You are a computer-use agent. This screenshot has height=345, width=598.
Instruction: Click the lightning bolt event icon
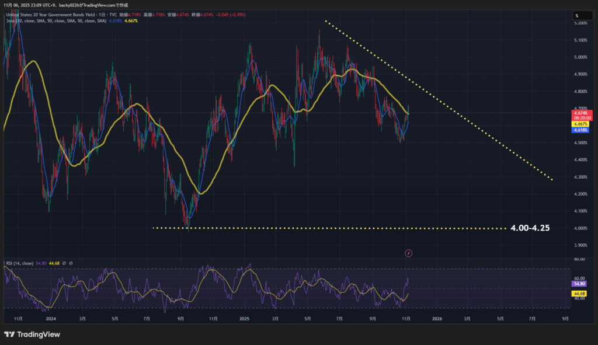coord(409,253)
